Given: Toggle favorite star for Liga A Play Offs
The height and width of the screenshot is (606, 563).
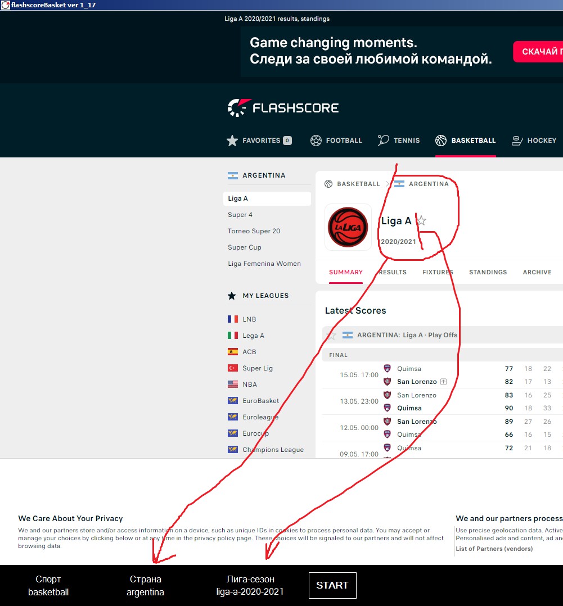Looking at the screenshot, I should pyautogui.click(x=331, y=335).
